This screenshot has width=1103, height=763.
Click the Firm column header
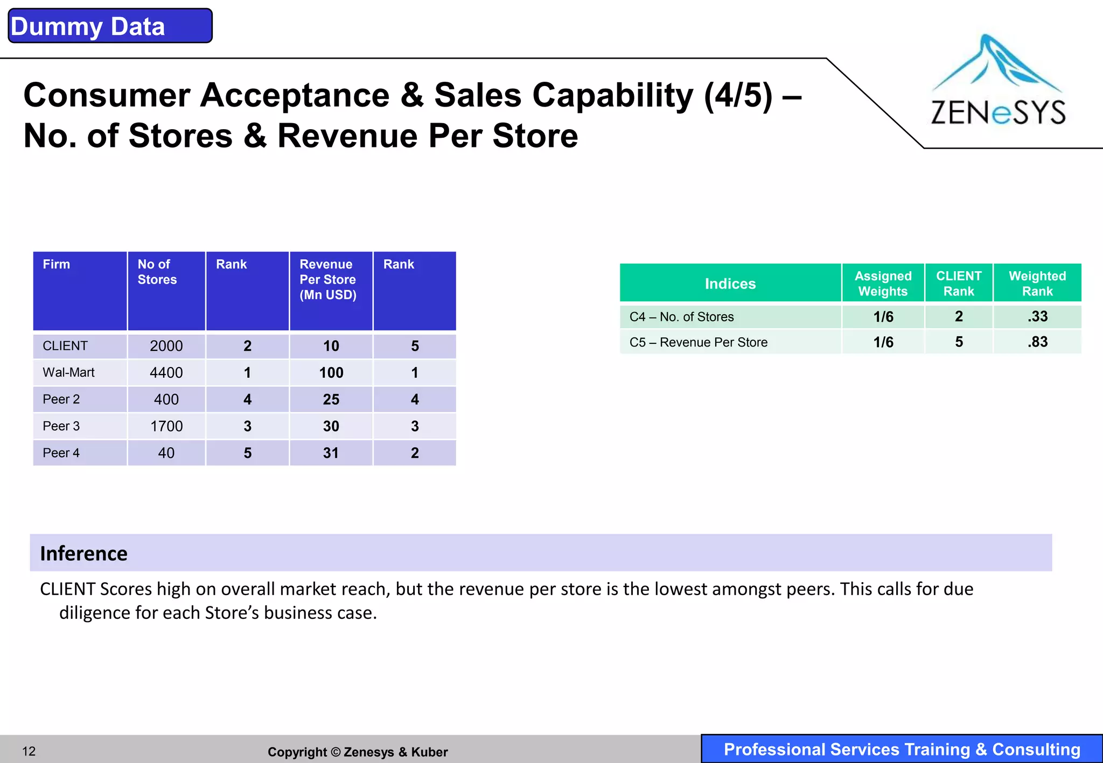point(80,291)
